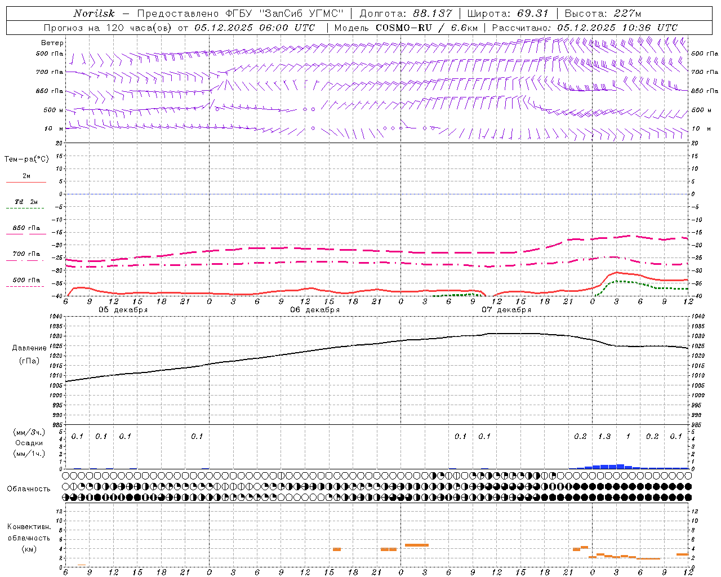Screen dimensions: 721x577
Task: Click the longest orange convective cloud bar
Action: coord(417,545)
